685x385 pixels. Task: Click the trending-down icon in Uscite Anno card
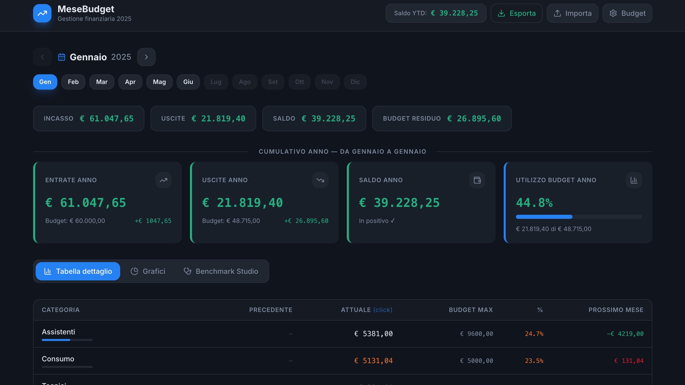320,180
